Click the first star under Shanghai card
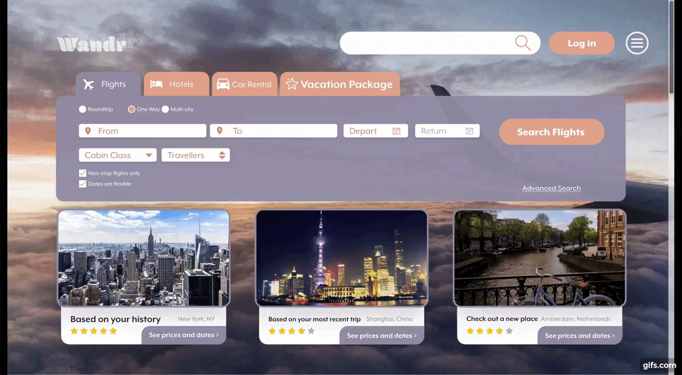This screenshot has height=375, width=682. tap(272, 331)
